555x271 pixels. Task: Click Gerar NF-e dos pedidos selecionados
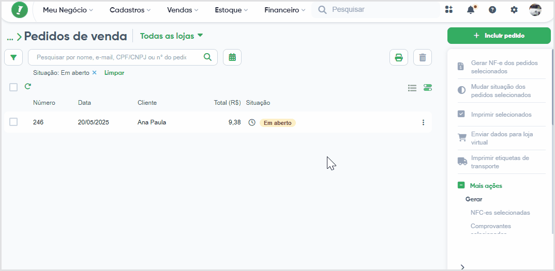[502, 67]
